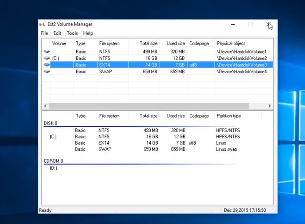Select \Device\HarddiskVolume2 in top list
Screen dimensions: 305x224
pyautogui.click(x=242, y=58)
